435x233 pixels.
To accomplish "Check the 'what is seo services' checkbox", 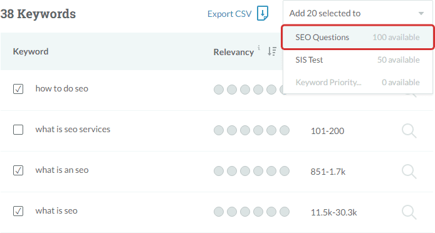I will tap(18, 130).
